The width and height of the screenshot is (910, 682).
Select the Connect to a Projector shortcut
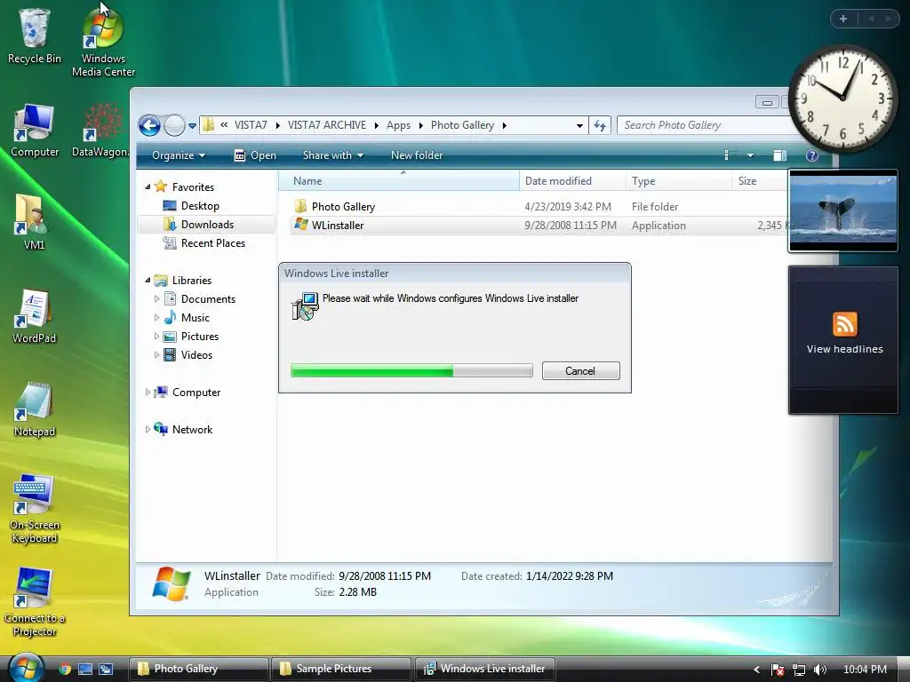point(35,603)
